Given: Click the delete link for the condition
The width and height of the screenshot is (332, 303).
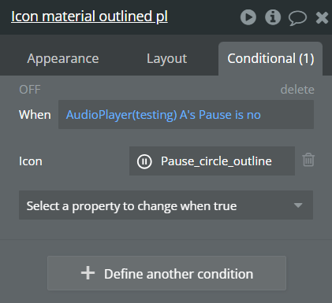Looking at the screenshot, I should (x=297, y=90).
